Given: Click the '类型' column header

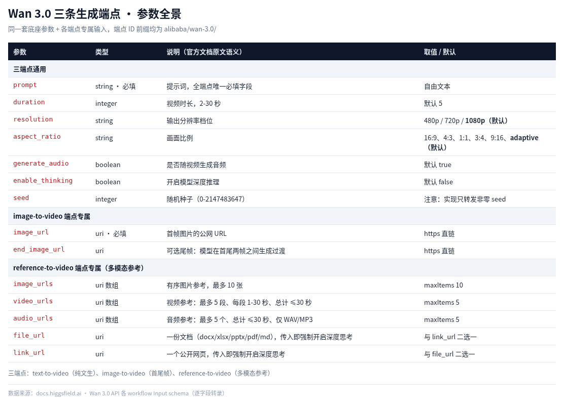Looking at the screenshot, I should 102,52.
